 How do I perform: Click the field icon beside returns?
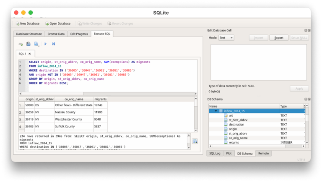(226, 142)
